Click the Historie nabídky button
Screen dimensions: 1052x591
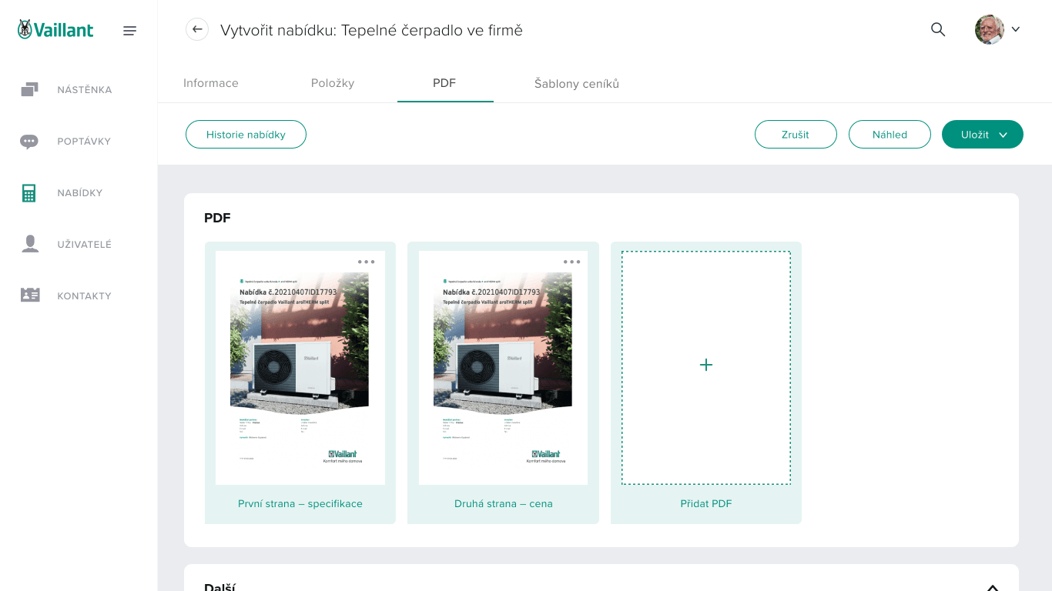pos(246,135)
